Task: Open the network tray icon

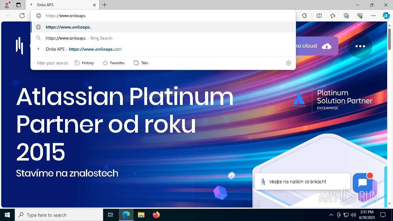Action: (x=346, y=215)
